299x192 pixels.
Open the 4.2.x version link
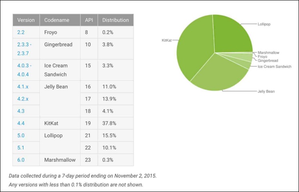point(23,99)
